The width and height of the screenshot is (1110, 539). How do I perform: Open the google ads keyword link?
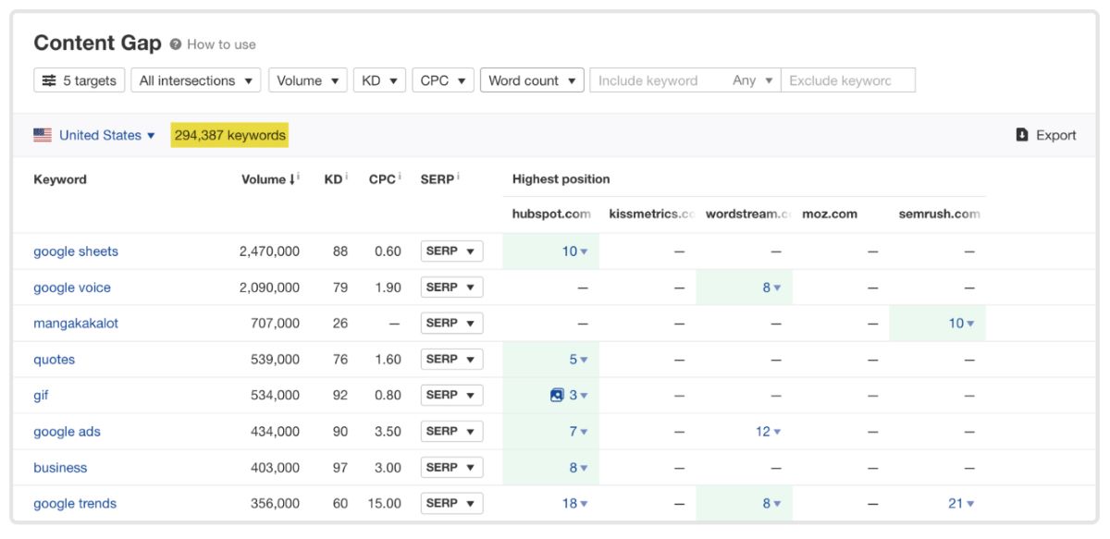click(x=67, y=432)
